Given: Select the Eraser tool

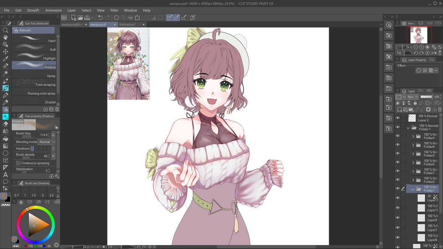Looking at the screenshot, I should [x=6, y=124].
